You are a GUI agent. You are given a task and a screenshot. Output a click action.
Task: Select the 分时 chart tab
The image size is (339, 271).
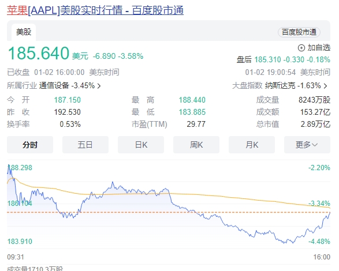pyautogui.click(x=30, y=145)
